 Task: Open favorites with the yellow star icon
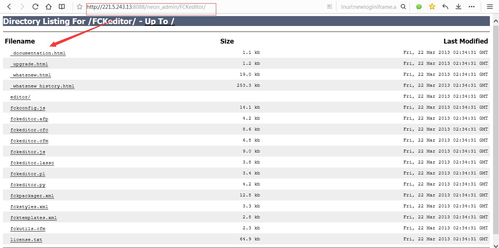coord(432,7)
